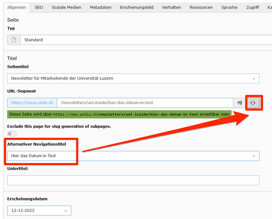Open the Sprache tab

(229, 7)
